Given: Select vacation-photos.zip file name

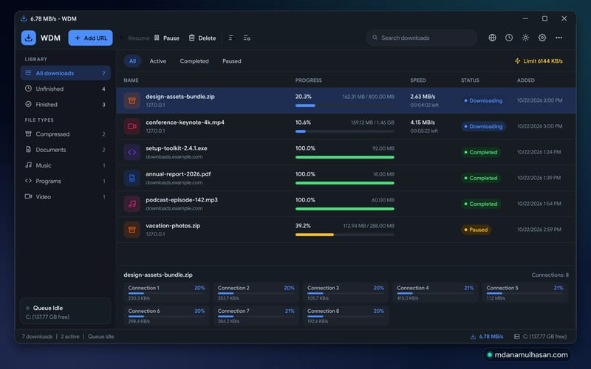Looking at the screenshot, I should [173, 226].
